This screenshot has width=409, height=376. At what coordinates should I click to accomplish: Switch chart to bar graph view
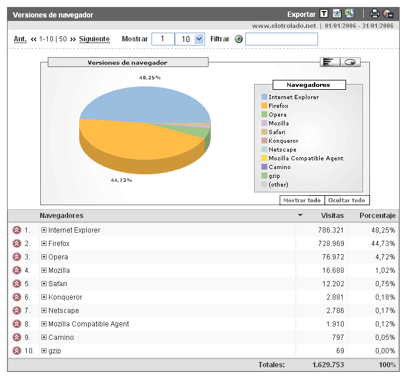(x=330, y=62)
